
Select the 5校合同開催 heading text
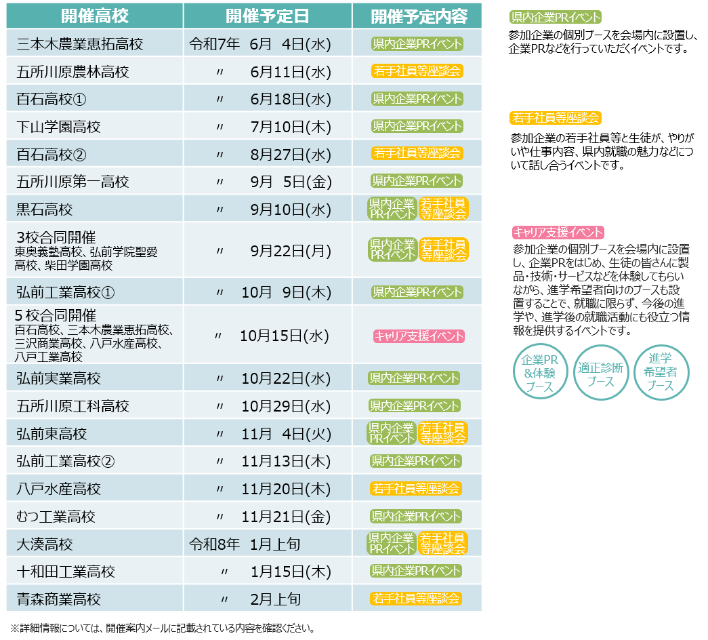coord(55,315)
